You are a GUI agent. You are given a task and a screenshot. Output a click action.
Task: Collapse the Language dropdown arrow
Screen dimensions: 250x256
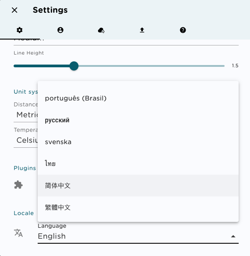click(233, 236)
